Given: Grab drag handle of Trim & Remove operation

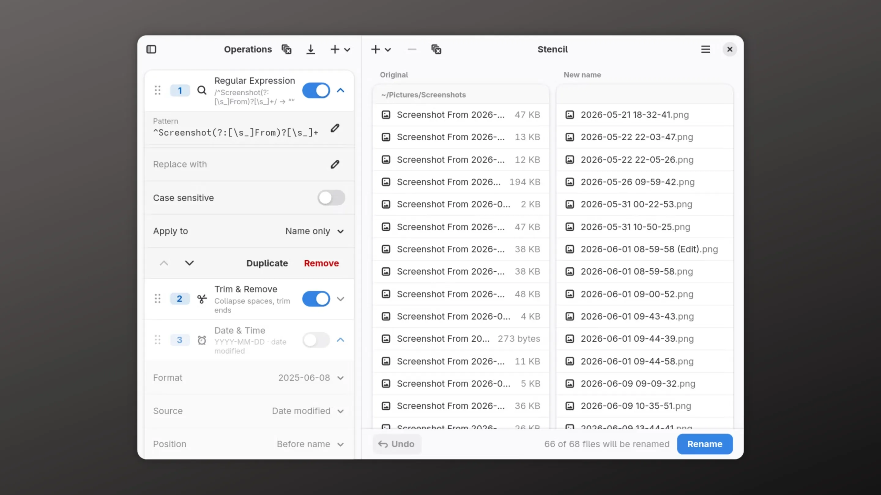Looking at the screenshot, I should (x=158, y=299).
